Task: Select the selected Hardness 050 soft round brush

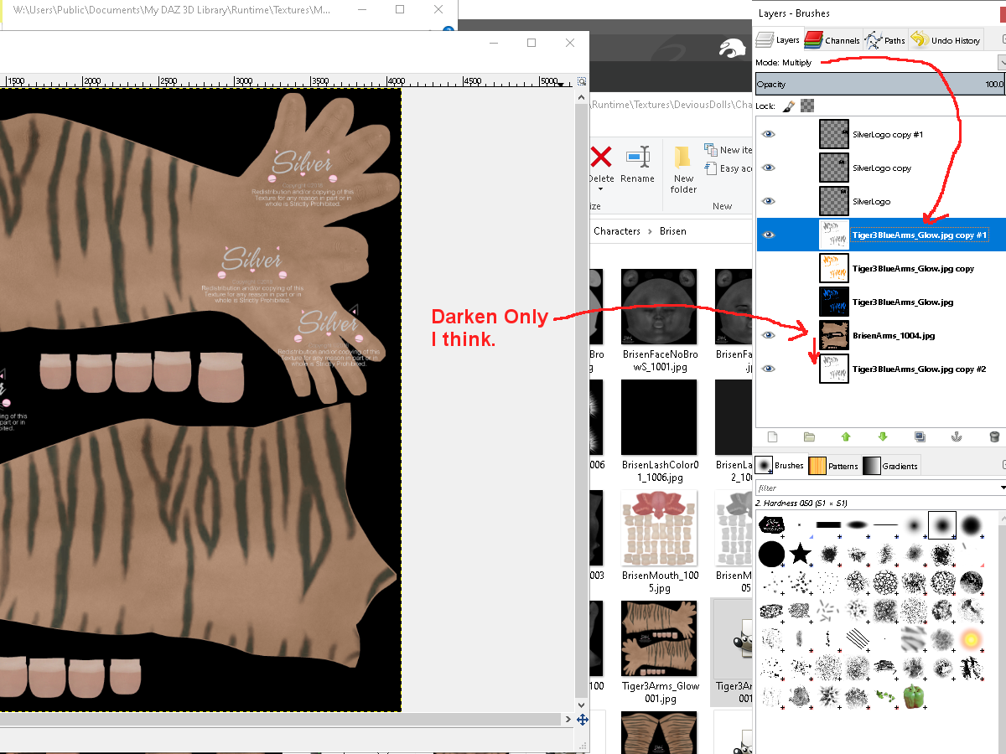Action: pyautogui.click(x=942, y=525)
